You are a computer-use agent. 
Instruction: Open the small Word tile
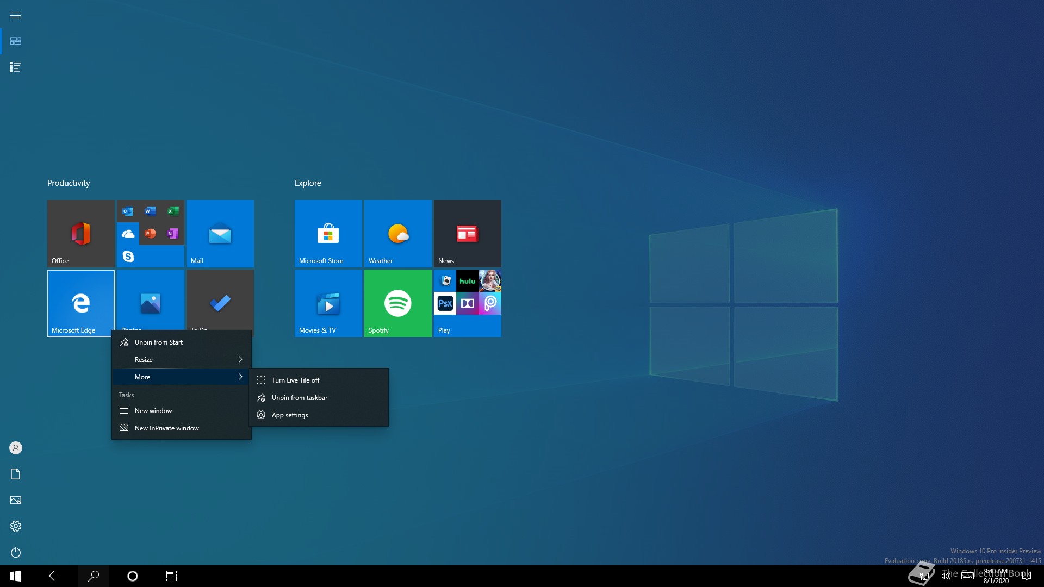[x=151, y=211]
